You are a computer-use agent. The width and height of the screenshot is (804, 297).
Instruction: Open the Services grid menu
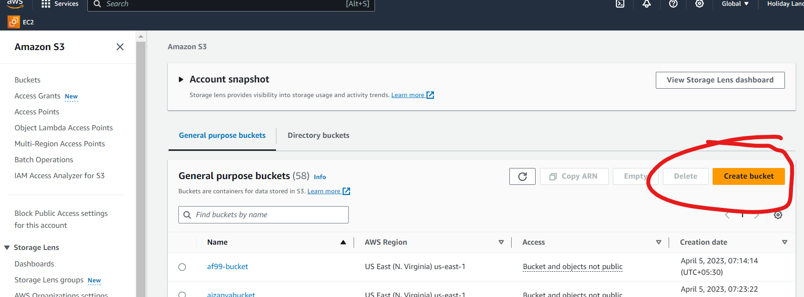pyautogui.click(x=46, y=4)
